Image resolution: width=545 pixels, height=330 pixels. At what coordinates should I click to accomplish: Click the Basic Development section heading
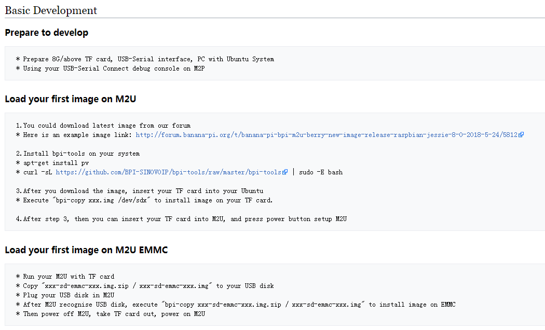(51, 10)
